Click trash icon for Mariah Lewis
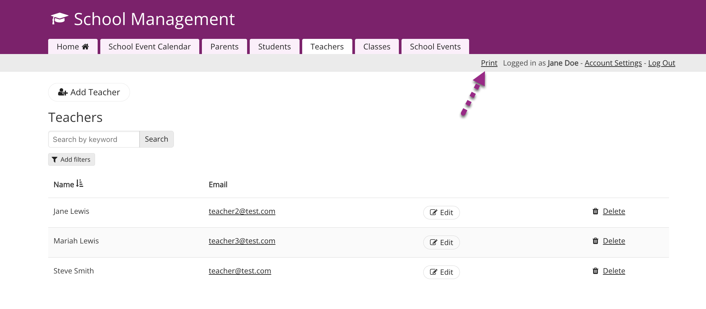The height and width of the screenshot is (309, 706). (595, 241)
